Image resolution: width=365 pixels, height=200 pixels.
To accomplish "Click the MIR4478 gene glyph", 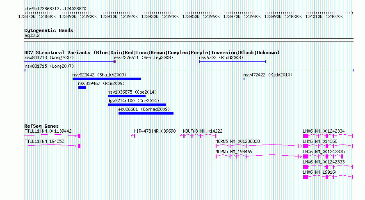I will (133, 136).
